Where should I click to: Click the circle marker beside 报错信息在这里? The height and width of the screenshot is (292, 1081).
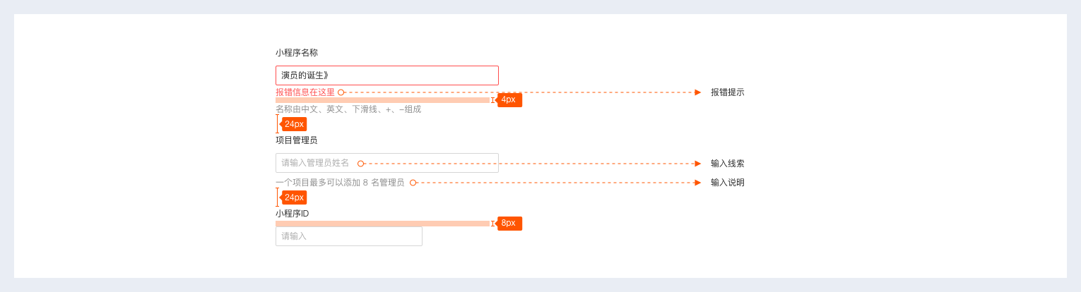(341, 92)
